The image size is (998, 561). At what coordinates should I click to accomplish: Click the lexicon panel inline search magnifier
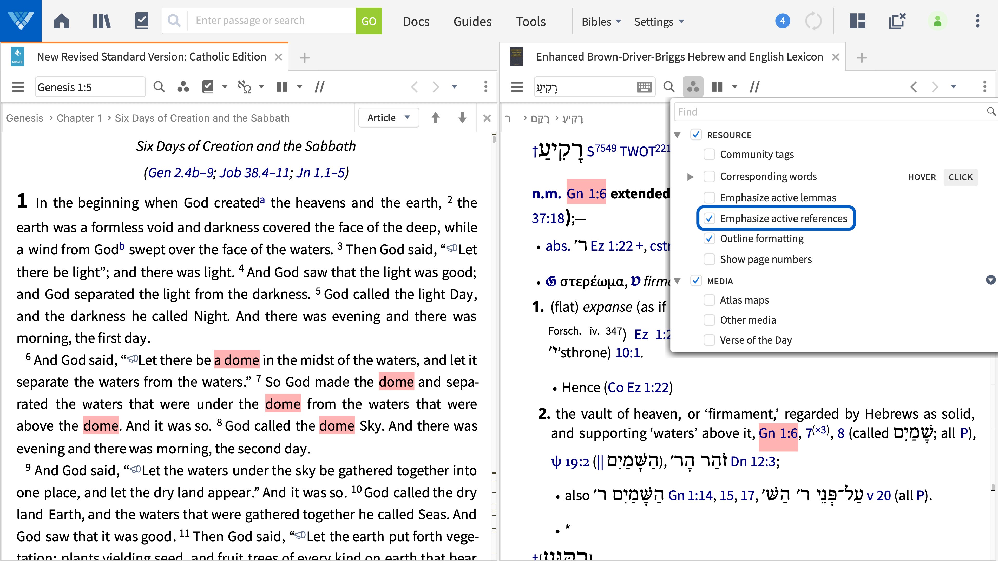click(669, 87)
